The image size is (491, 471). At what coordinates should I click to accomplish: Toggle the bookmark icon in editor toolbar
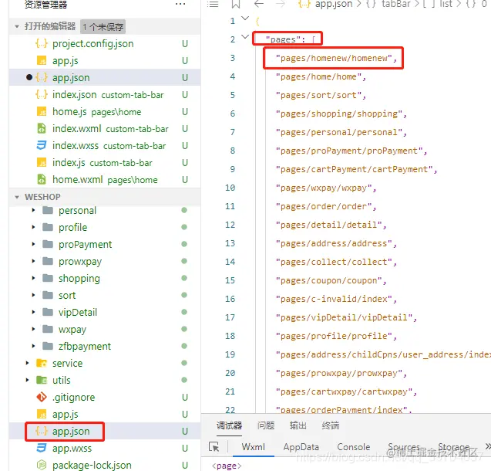236,4
